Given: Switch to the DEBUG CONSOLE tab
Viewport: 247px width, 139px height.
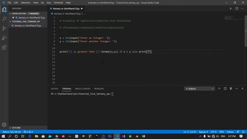Looking at the screenshot, I should (x=83, y=89).
